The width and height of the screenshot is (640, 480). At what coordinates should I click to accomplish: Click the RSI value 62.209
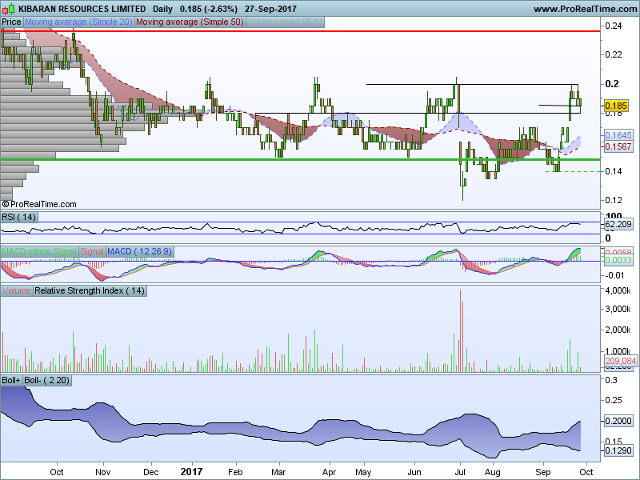coord(618,224)
